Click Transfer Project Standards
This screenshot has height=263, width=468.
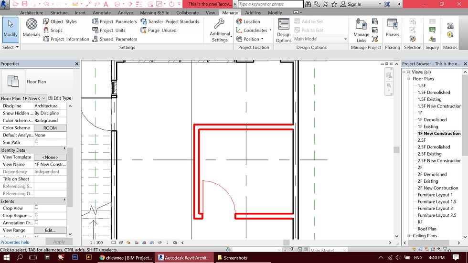[x=170, y=21]
